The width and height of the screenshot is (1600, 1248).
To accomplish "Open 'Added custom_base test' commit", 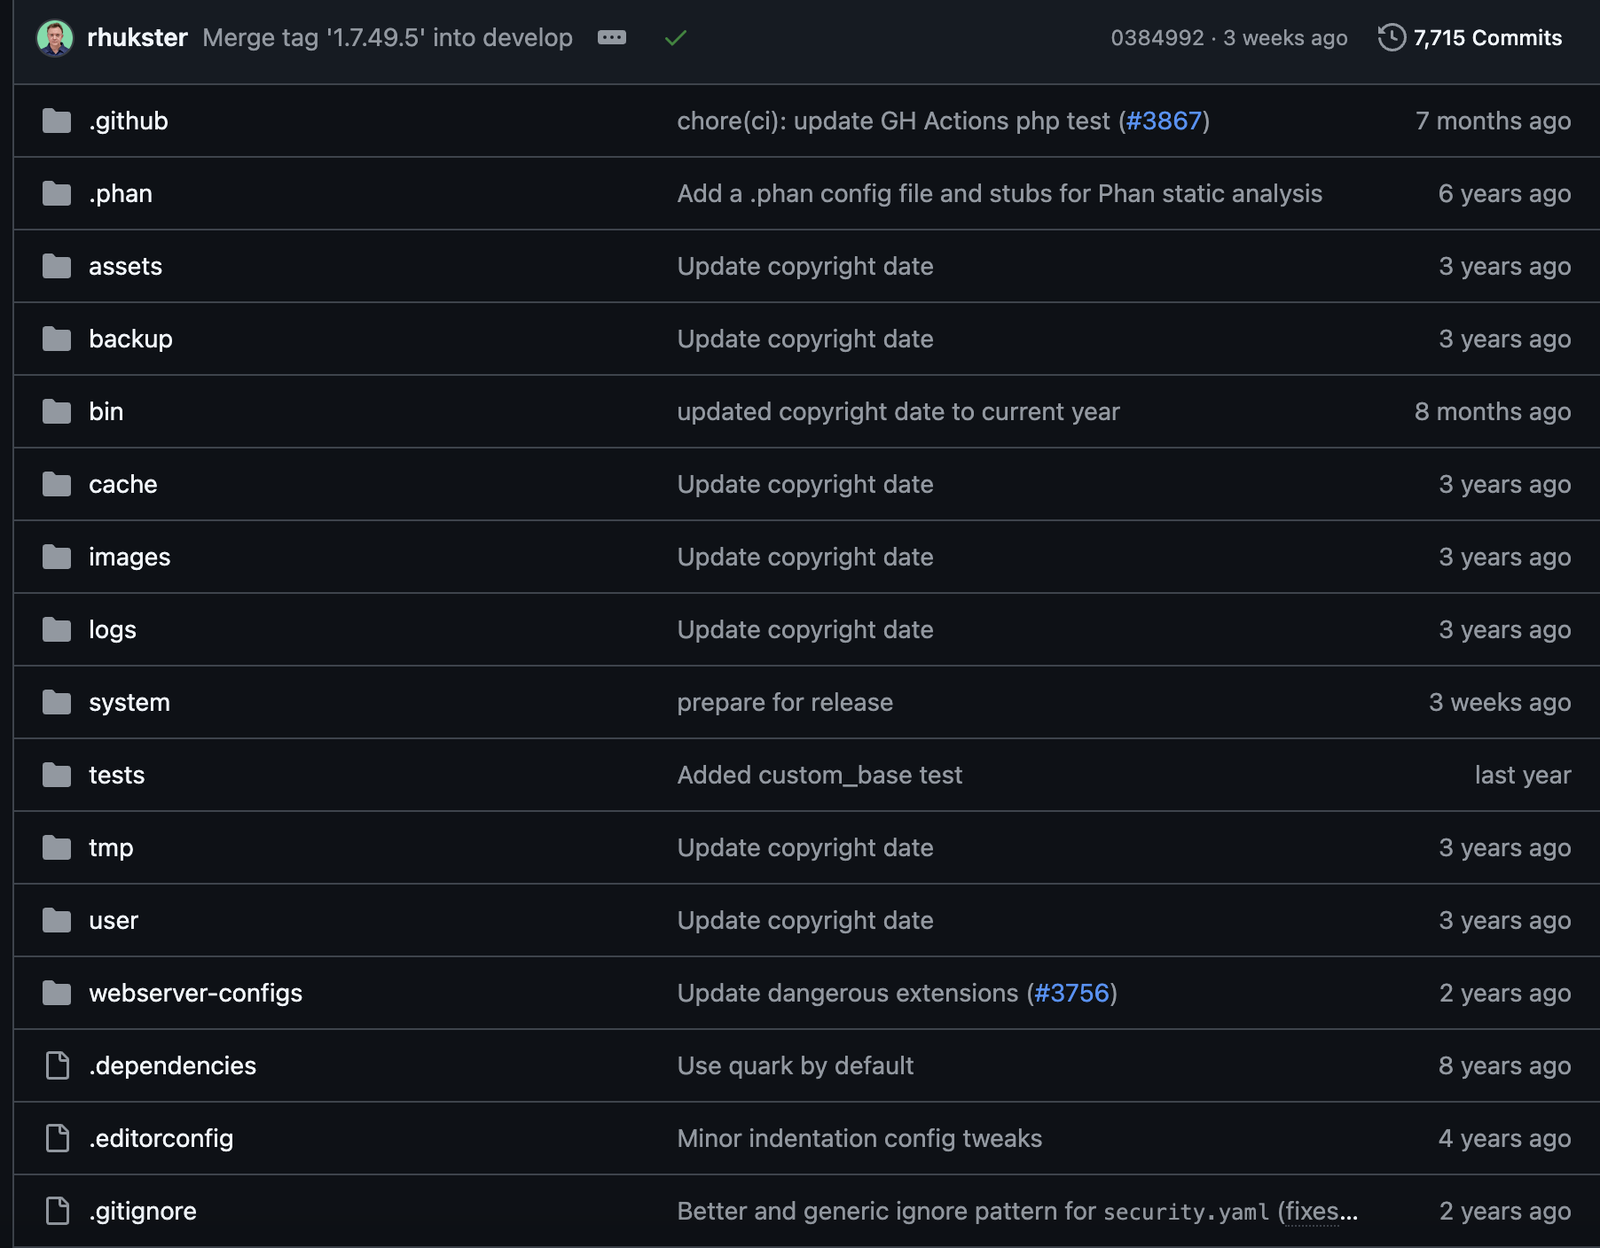I will 819,776.
